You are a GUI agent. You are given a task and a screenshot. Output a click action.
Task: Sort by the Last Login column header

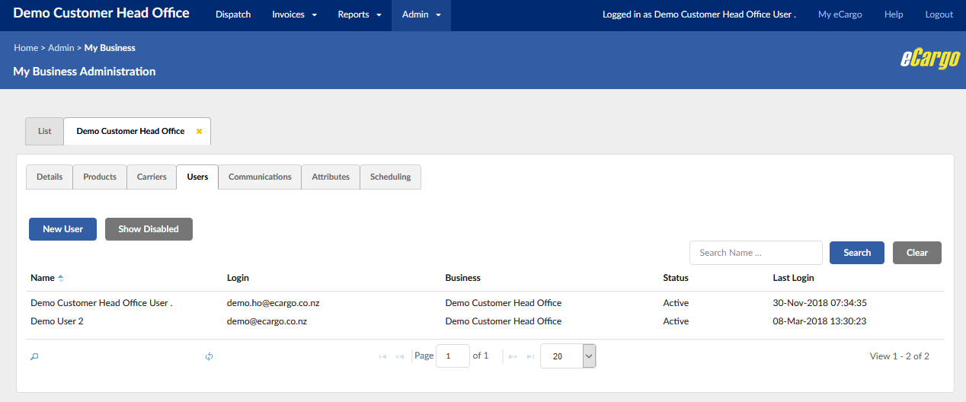[x=793, y=278]
